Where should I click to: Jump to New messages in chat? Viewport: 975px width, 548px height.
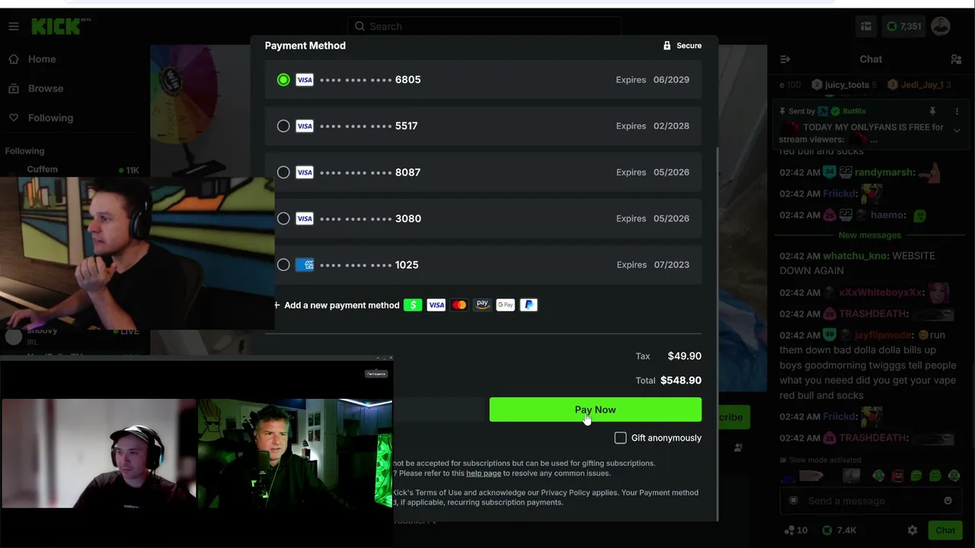click(x=869, y=235)
